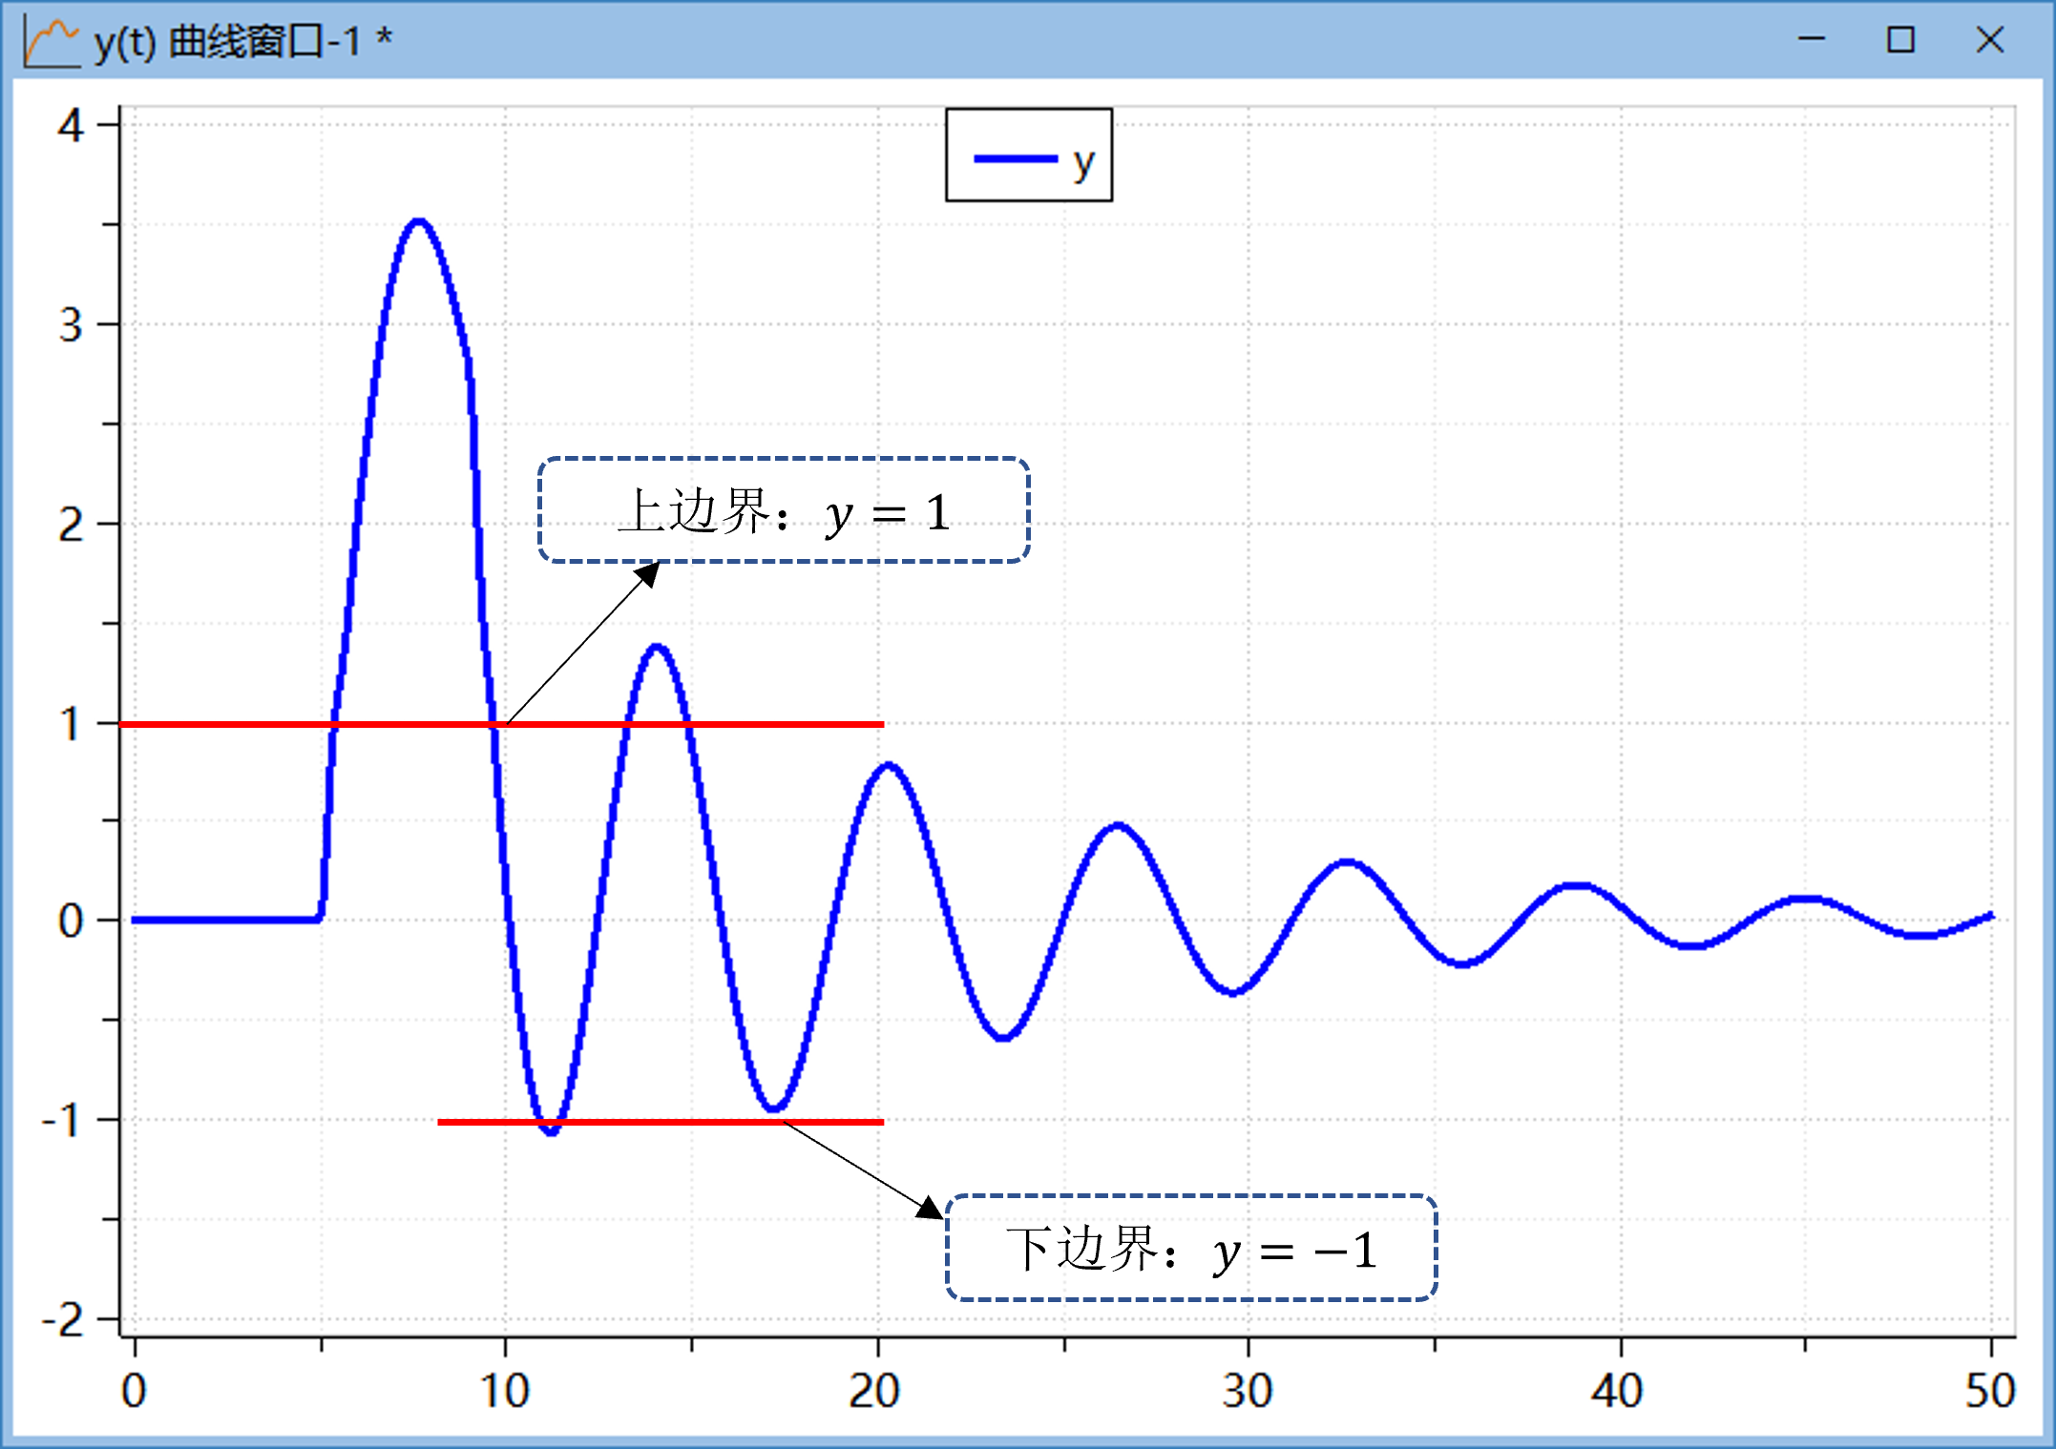Click x-axis tick label 50
The height and width of the screenshot is (1449, 2056).
tap(1989, 1391)
